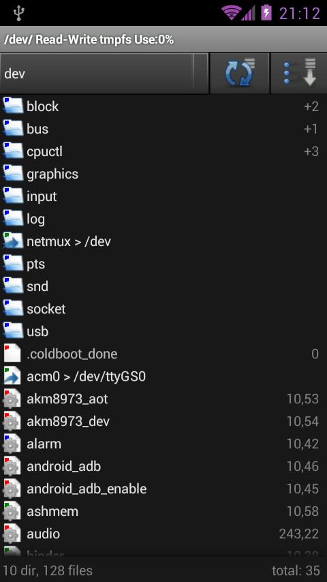Tap the /dev/ Read-Write tmpfs status bar
The image size is (327, 582).
(163, 39)
